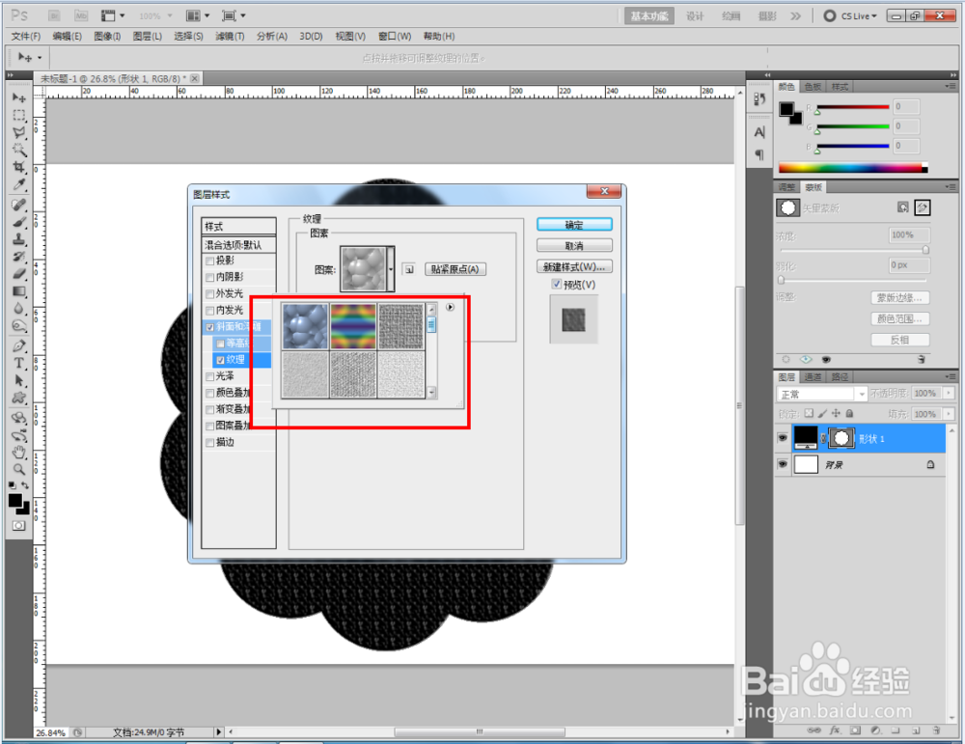Select the Polygonal Lasso tool
This screenshot has width=965, height=744.
pyautogui.click(x=19, y=132)
